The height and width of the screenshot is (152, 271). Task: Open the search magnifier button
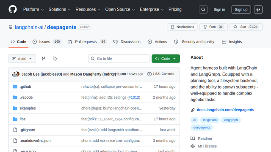[x=203, y=9]
